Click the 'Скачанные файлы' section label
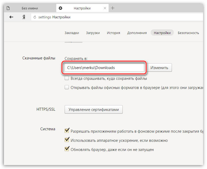The image size is (207, 169). [39, 58]
